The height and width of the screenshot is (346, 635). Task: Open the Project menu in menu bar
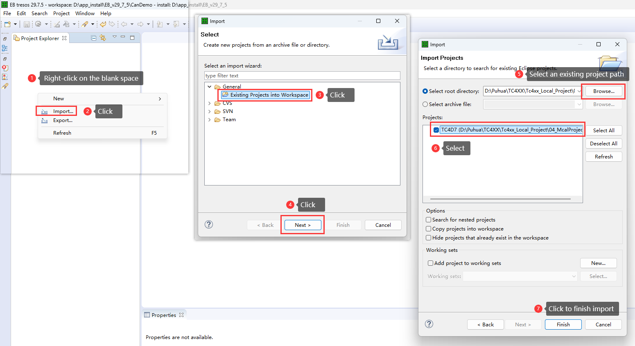click(x=61, y=14)
